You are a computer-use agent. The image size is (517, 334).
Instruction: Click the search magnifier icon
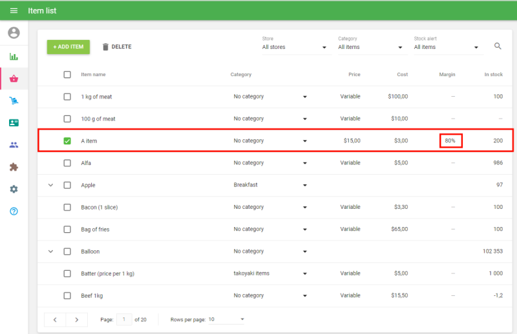[498, 46]
